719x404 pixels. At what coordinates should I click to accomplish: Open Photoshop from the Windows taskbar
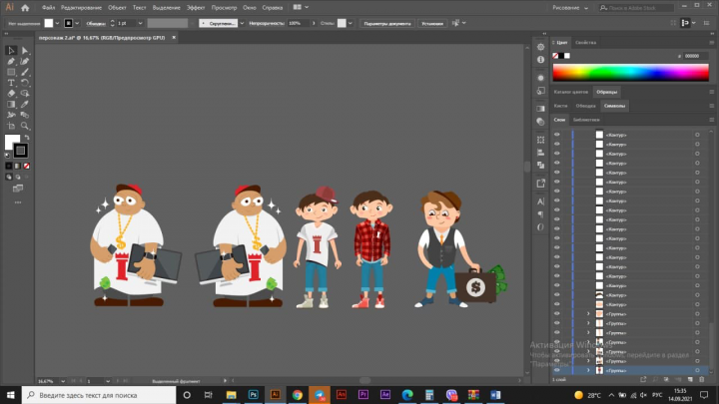click(x=253, y=395)
